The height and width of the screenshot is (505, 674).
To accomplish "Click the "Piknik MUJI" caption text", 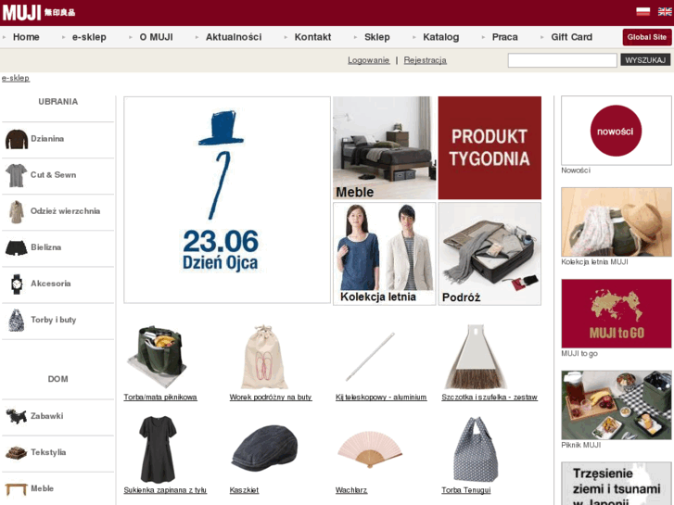I will tap(580, 445).
